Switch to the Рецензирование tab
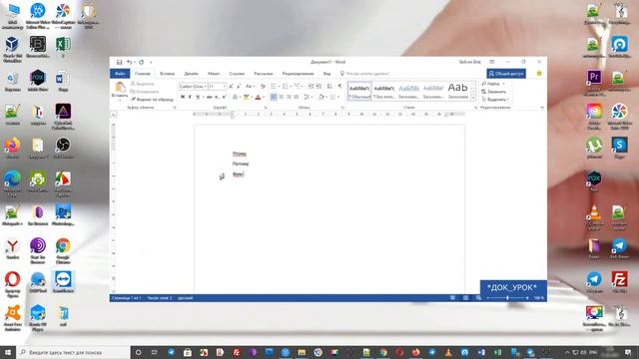Image resolution: width=639 pixels, height=359 pixels. pos(298,74)
